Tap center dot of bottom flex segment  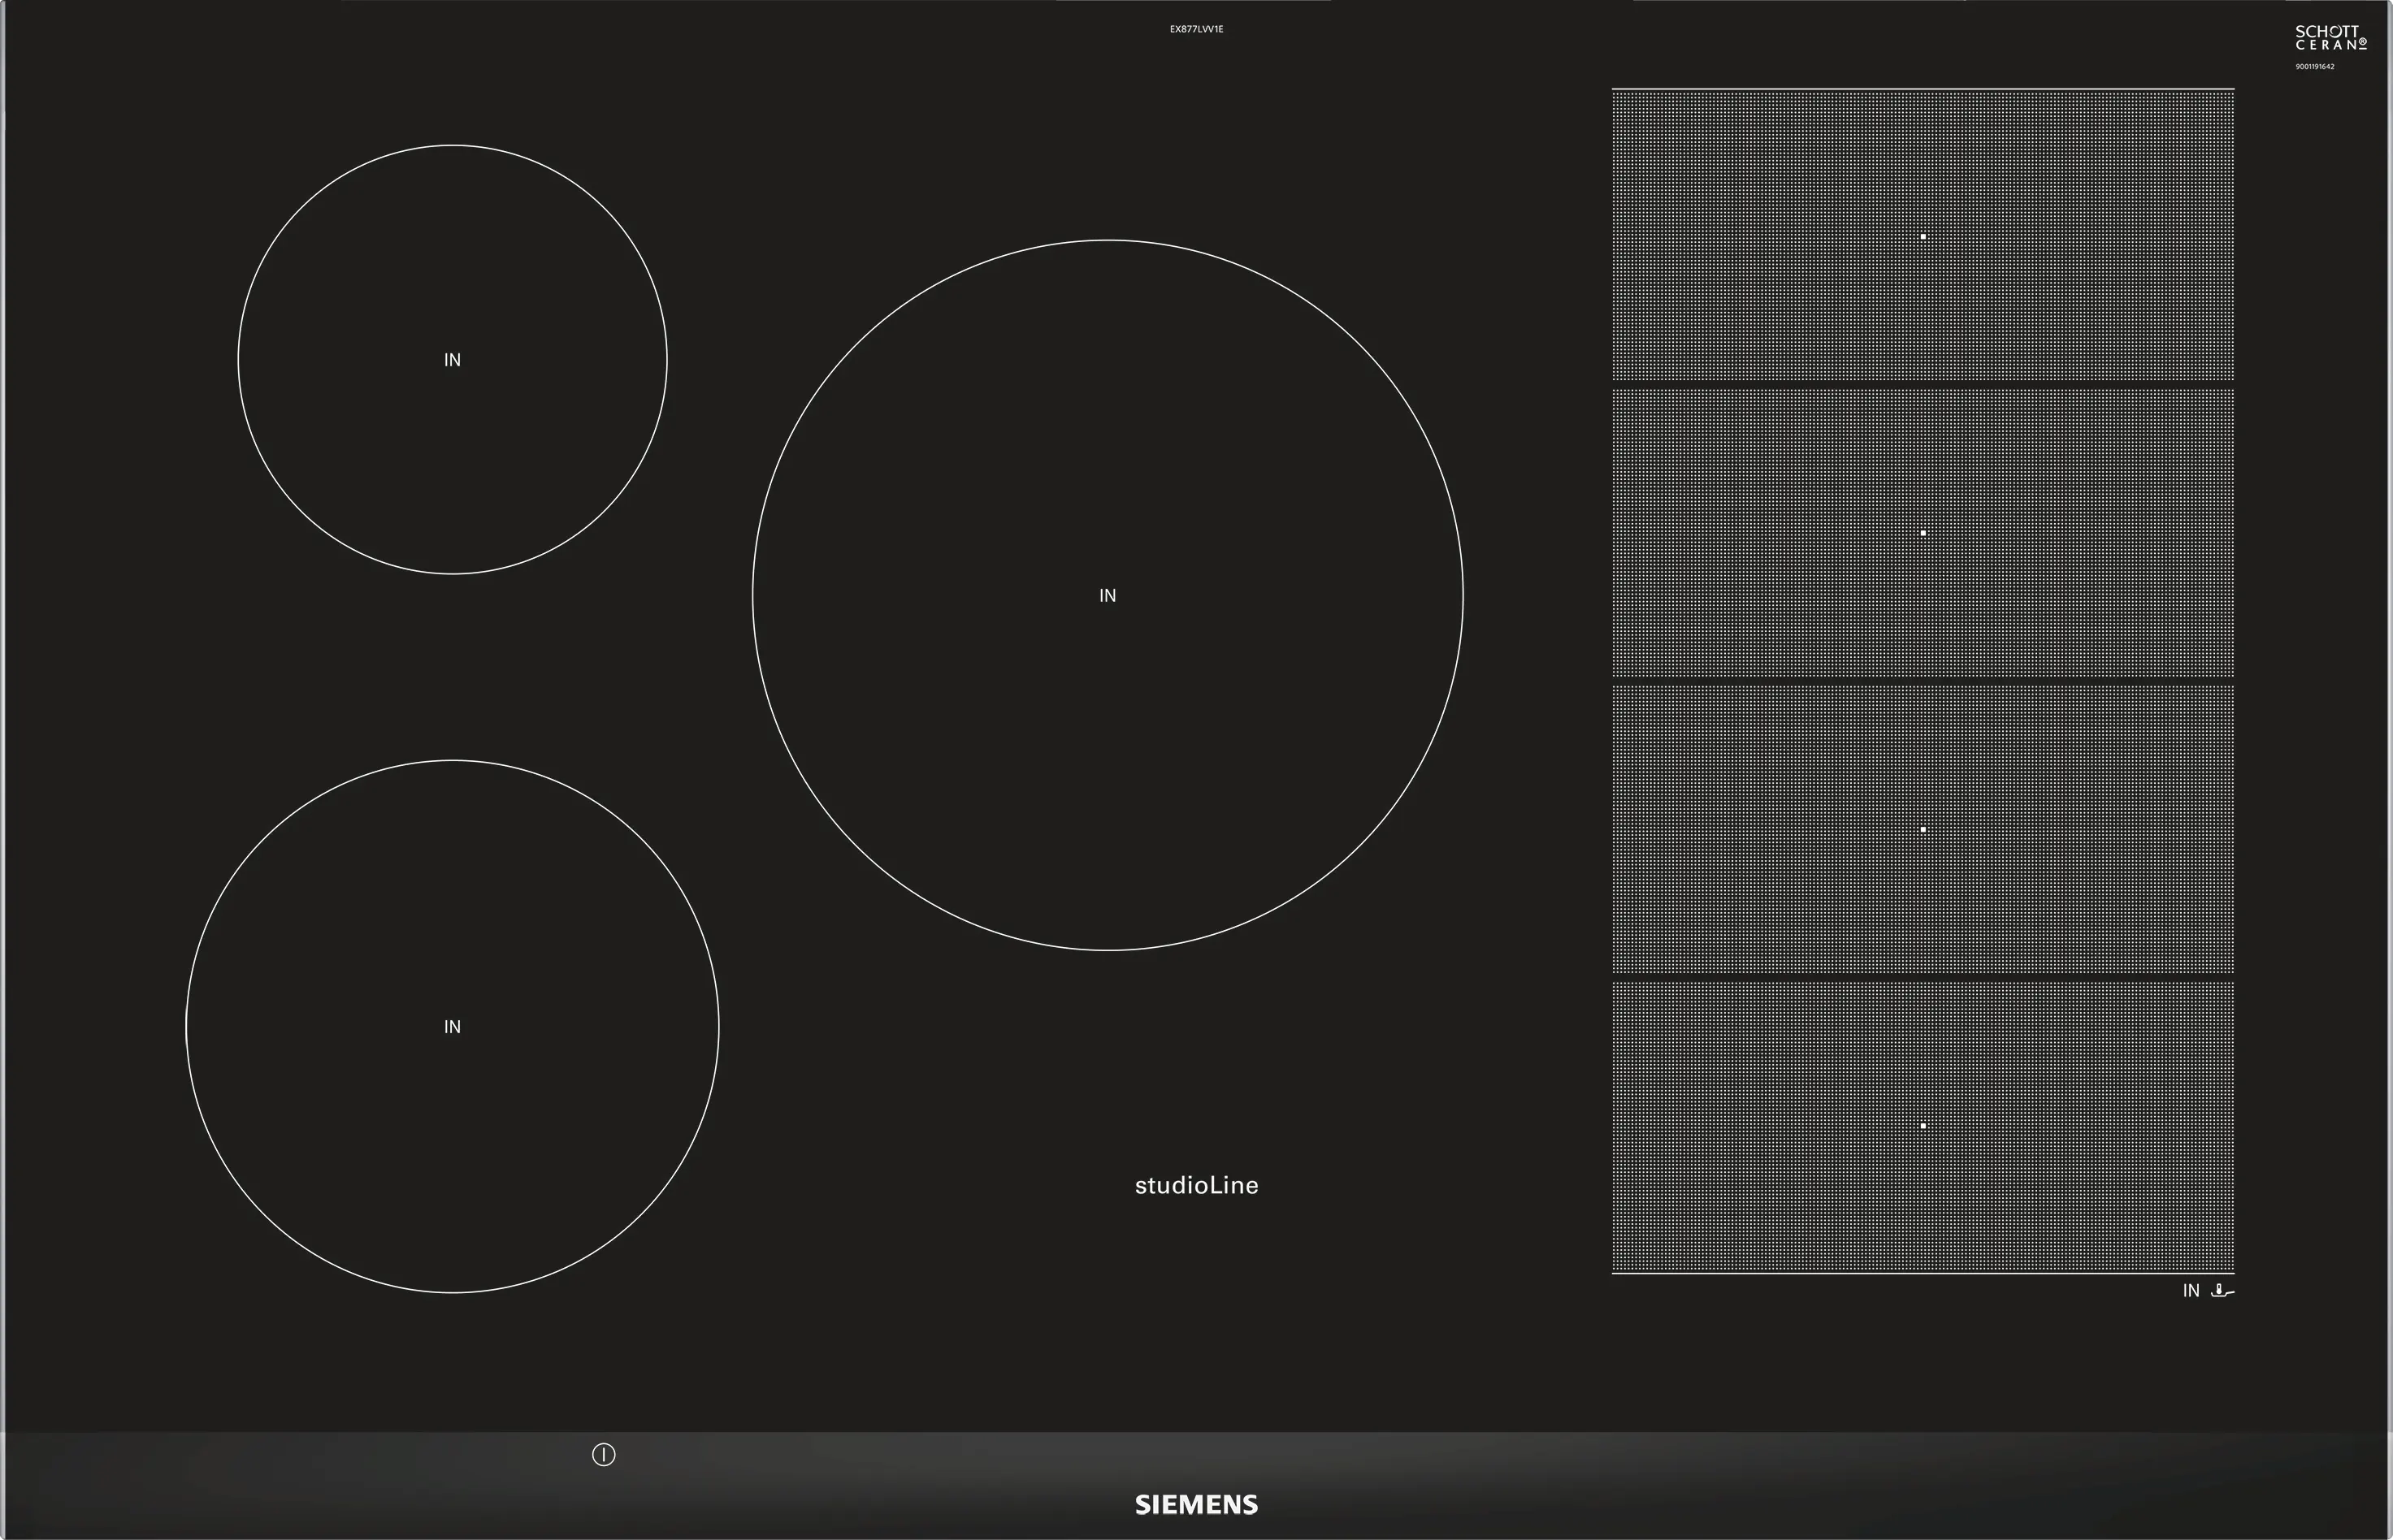[x=1923, y=1126]
